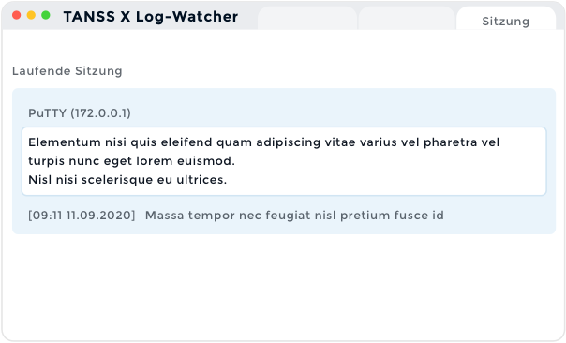The width and height of the screenshot is (566, 343).
Task: Close the Log-Watcher window with the red button
Action: (x=16, y=15)
